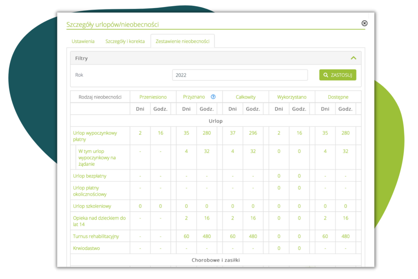Select the Zestawienie nieobecności tab
The height and width of the screenshot is (279, 418).
click(182, 41)
